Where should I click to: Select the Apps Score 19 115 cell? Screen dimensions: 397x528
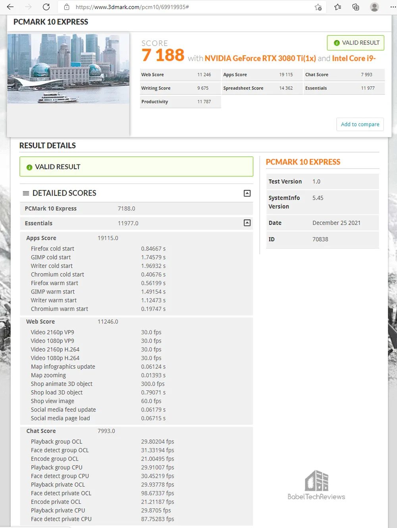pyautogui.click(x=262, y=75)
